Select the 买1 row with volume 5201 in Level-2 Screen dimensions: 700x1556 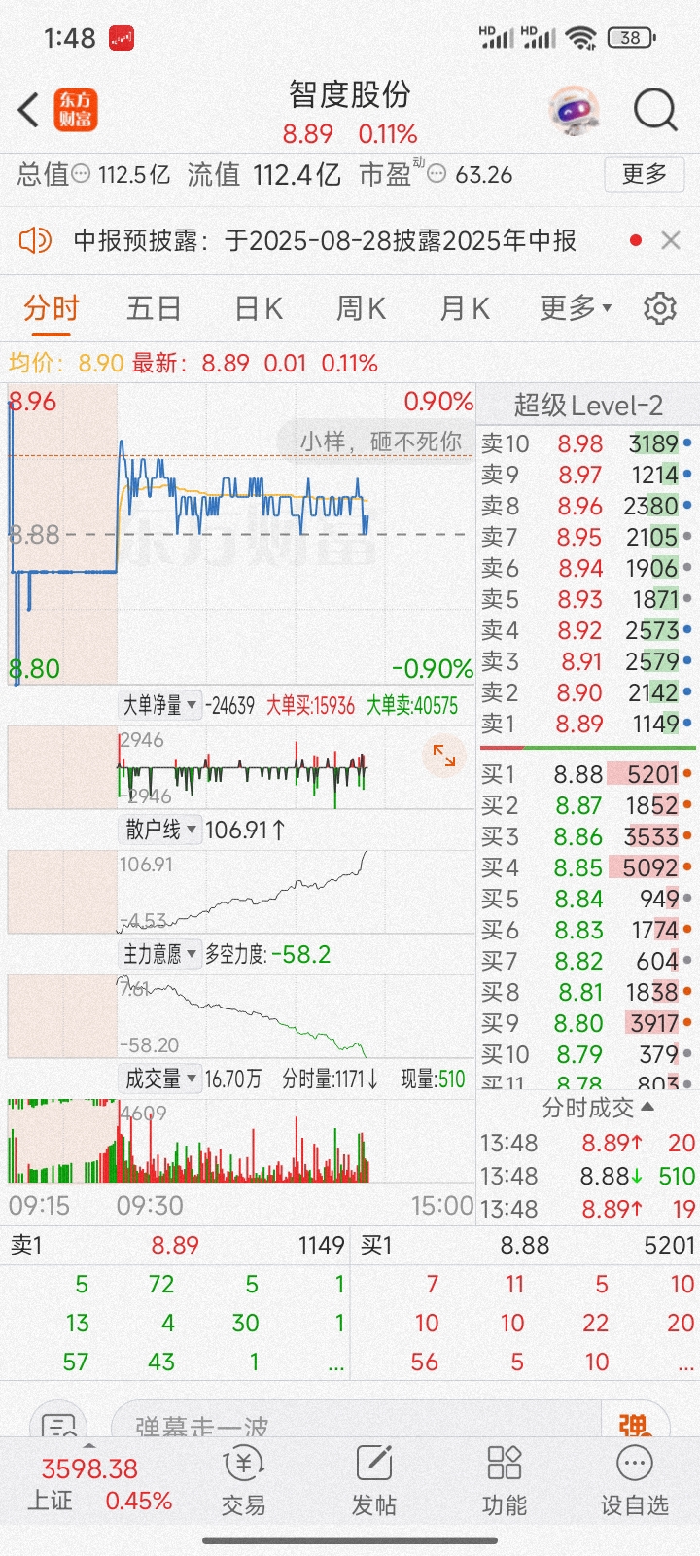point(587,774)
